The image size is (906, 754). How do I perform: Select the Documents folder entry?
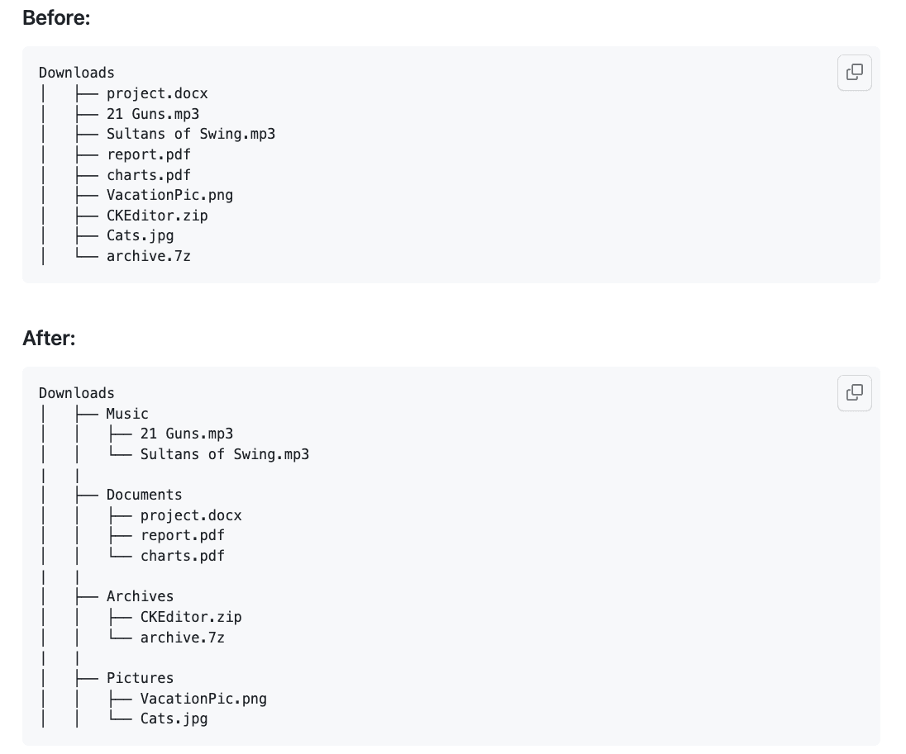(x=144, y=495)
